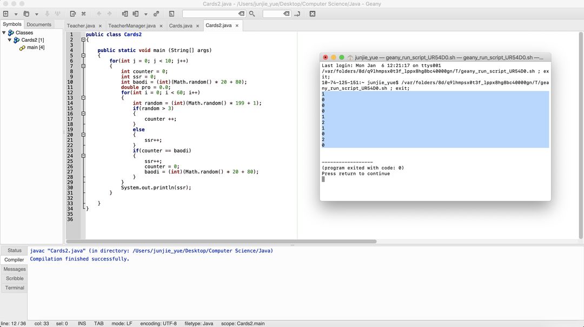Open the color chooser tool
Viewport: 584px width, 327px height.
172,14
